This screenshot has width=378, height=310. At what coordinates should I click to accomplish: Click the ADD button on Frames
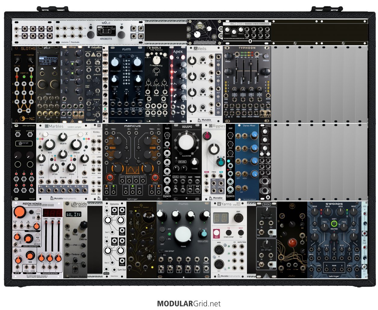162,229
